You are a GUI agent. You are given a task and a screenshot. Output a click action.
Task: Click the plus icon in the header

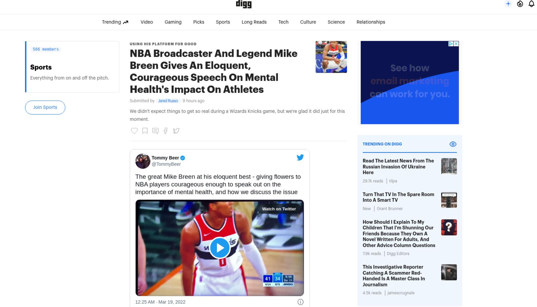(508, 4)
